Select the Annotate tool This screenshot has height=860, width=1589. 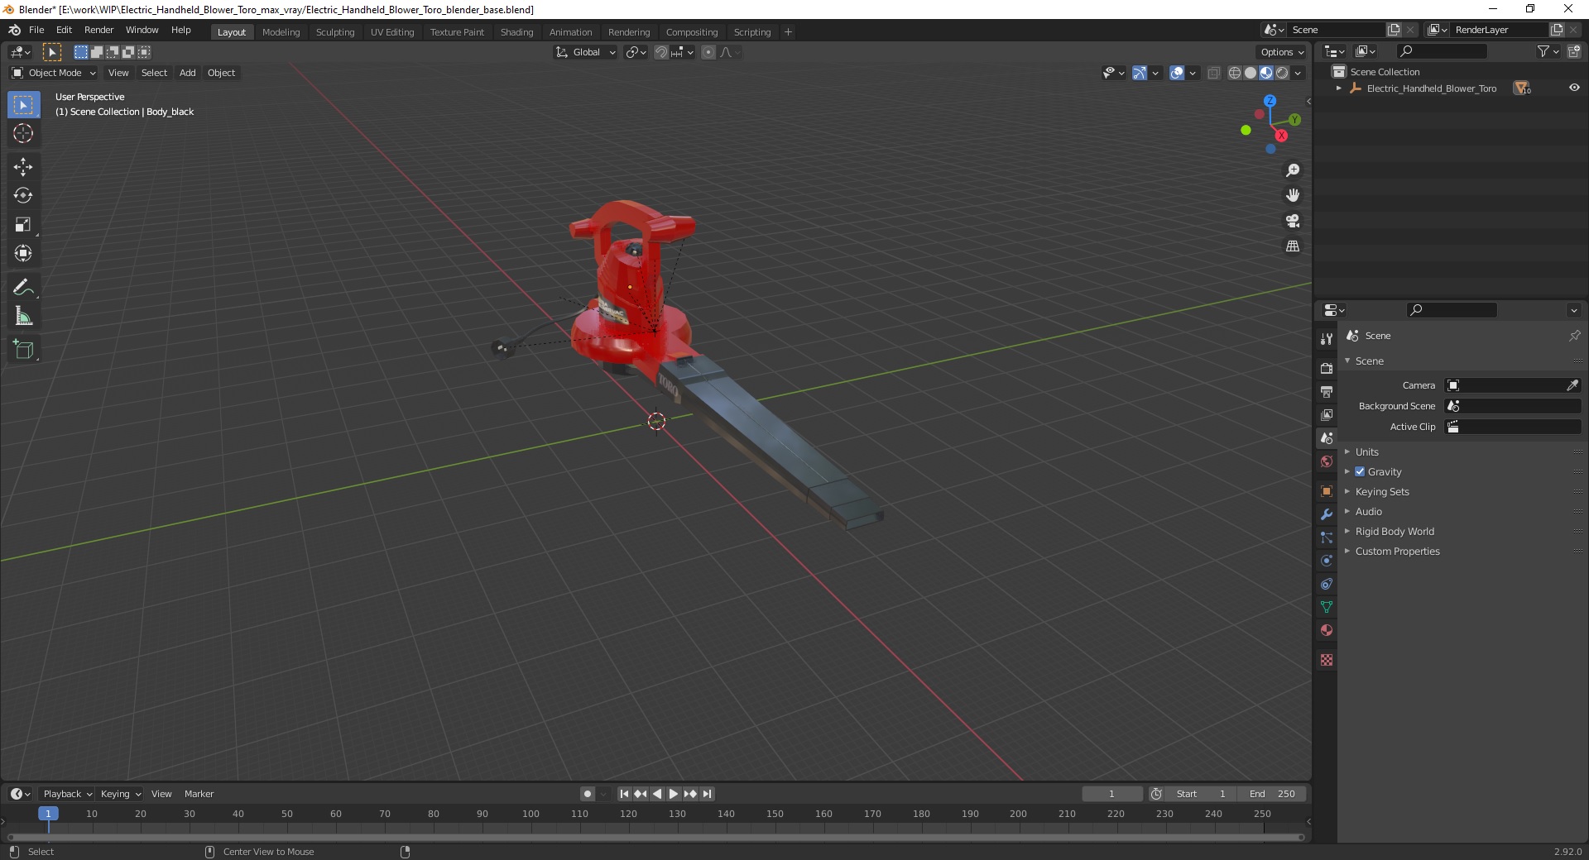click(x=23, y=288)
